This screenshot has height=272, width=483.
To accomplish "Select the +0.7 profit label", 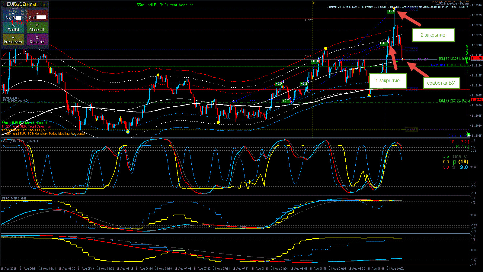I will (x=286, y=101).
